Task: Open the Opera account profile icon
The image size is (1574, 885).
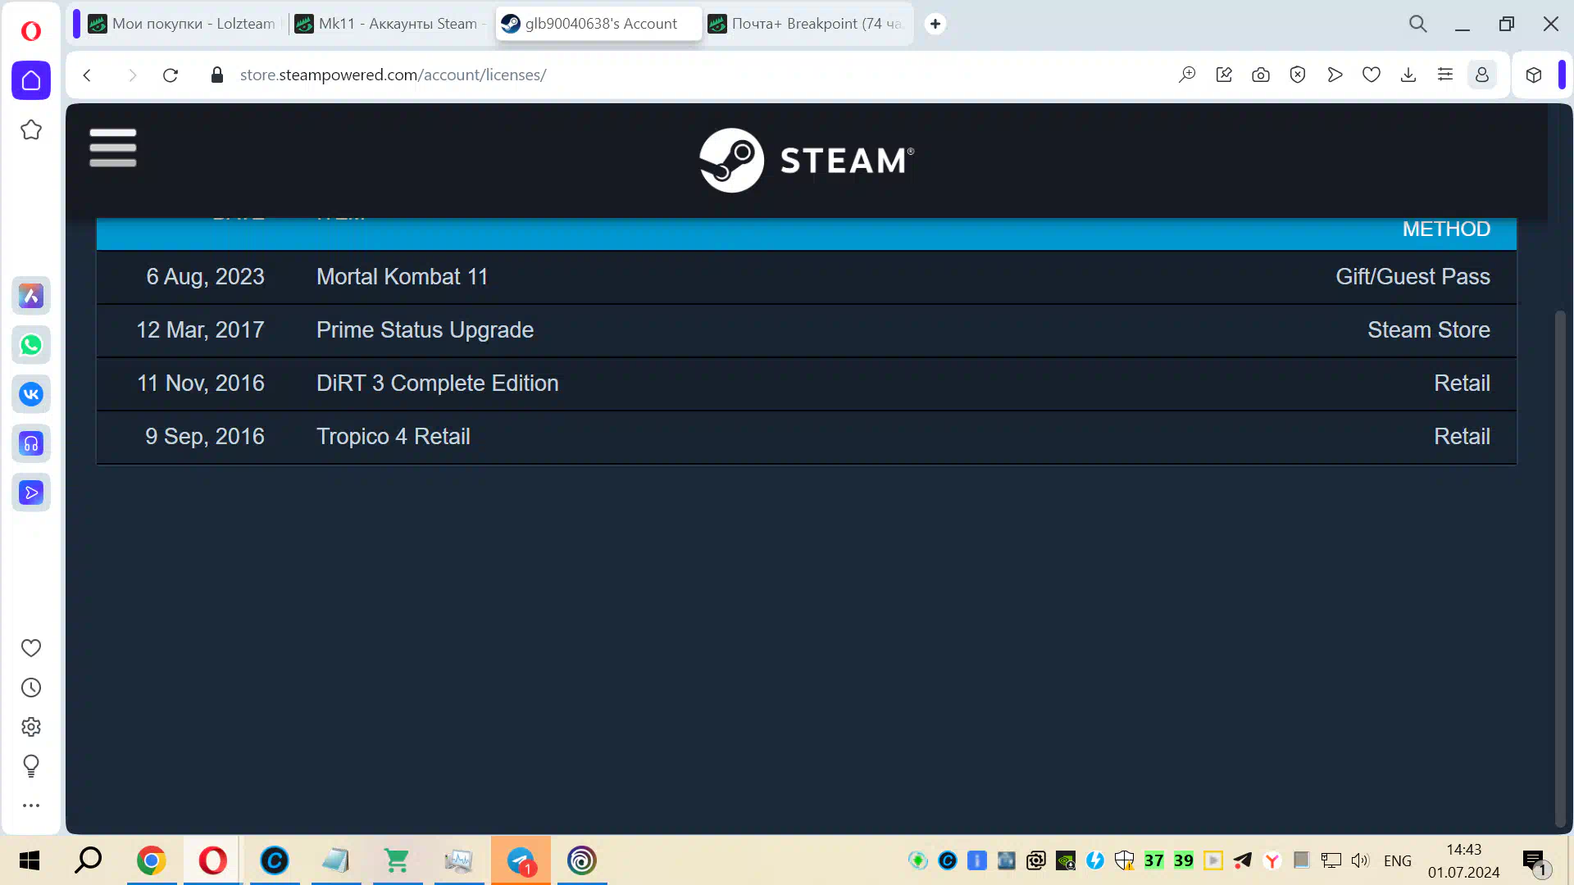Action: [1482, 75]
